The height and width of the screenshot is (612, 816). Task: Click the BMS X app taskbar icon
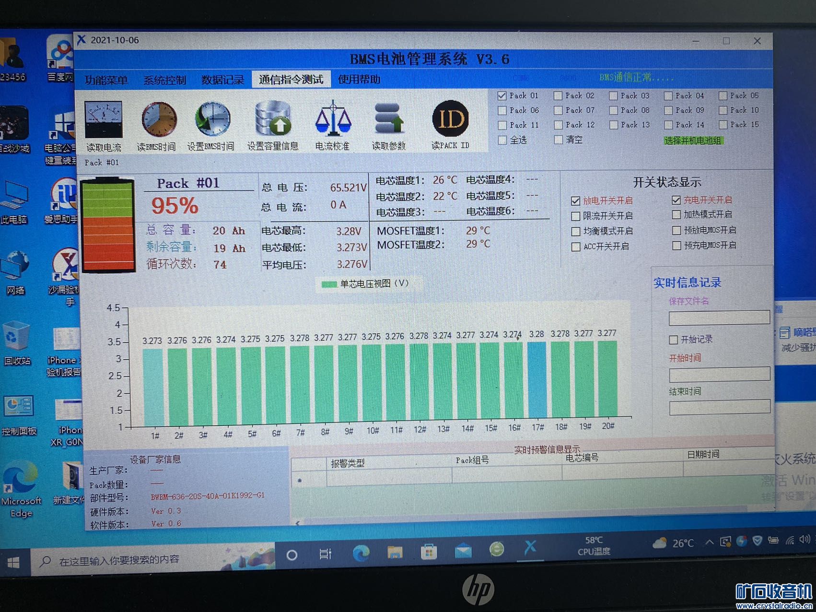[x=530, y=547]
